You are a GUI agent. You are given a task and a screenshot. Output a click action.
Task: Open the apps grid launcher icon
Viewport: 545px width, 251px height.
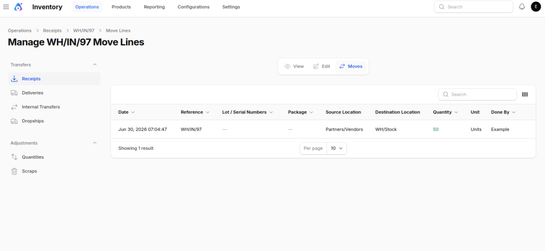pyautogui.click(x=6, y=7)
